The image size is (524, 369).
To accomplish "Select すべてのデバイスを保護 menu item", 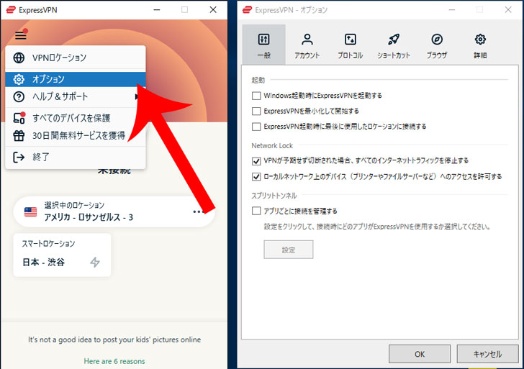I will [x=76, y=118].
